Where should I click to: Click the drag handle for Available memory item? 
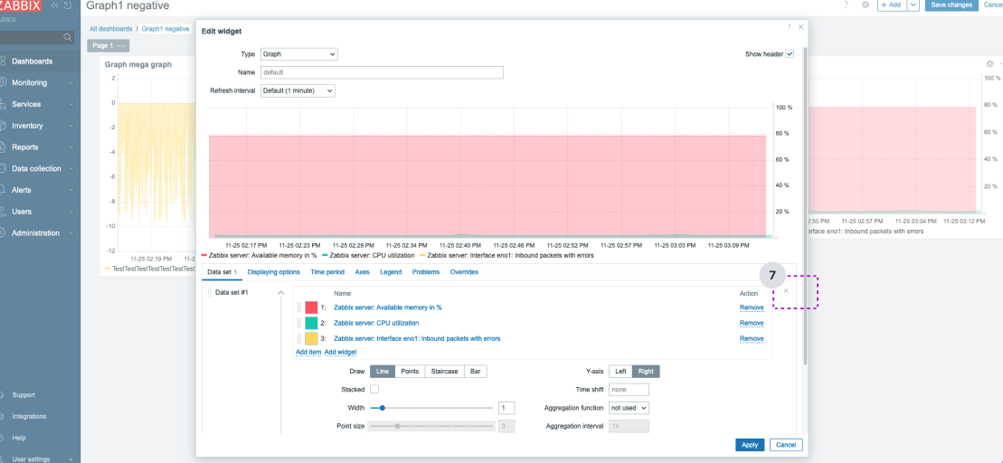coord(298,307)
